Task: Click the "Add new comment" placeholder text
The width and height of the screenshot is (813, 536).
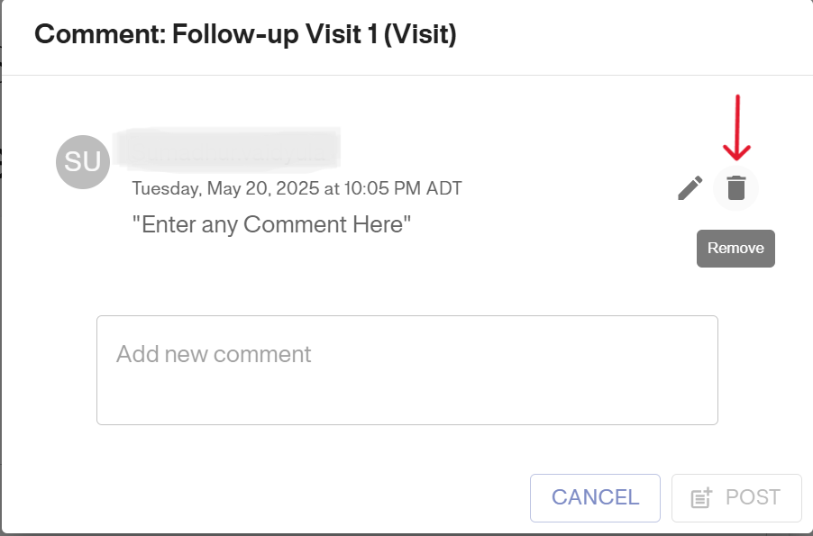Action: (x=214, y=354)
